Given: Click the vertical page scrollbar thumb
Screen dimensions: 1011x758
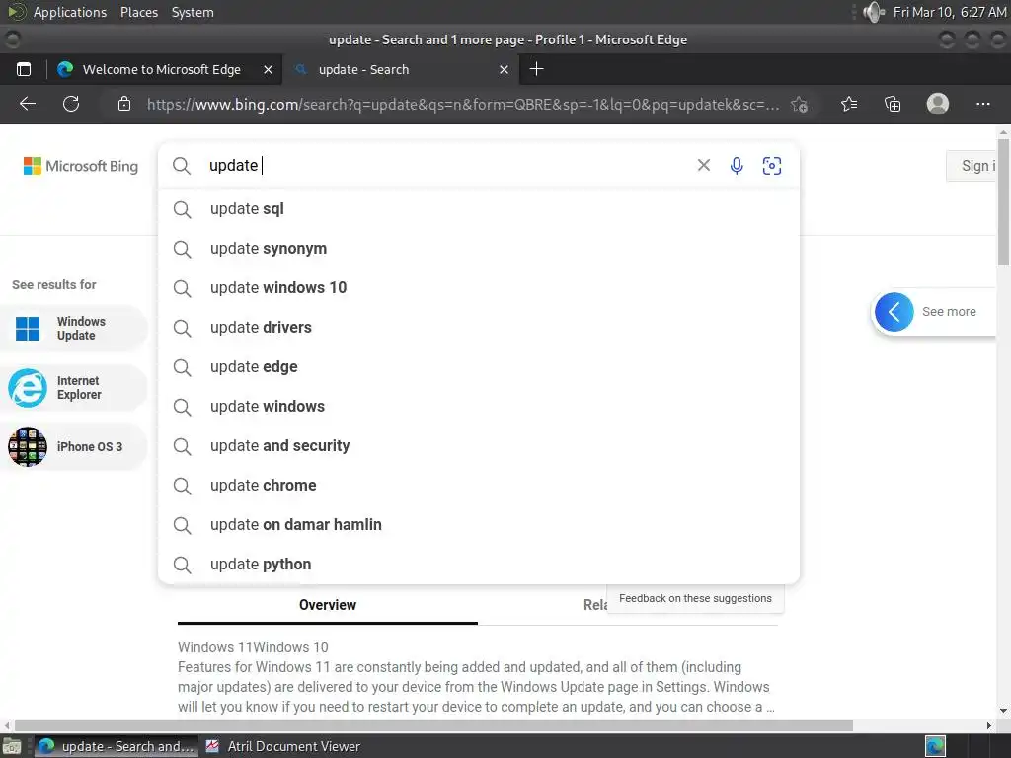Looking at the screenshot, I should (x=1003, y=201).
